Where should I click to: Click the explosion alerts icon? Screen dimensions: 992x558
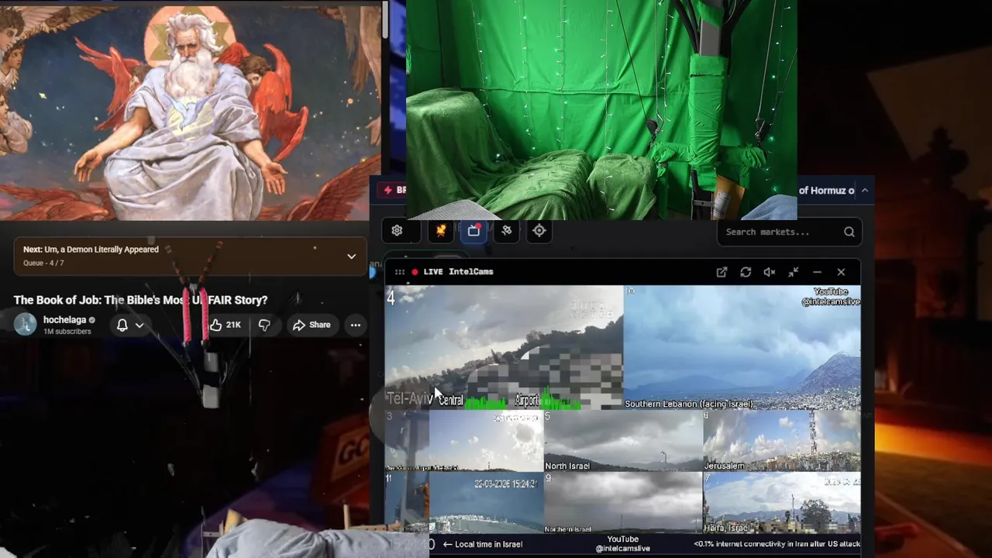[441, 230]
